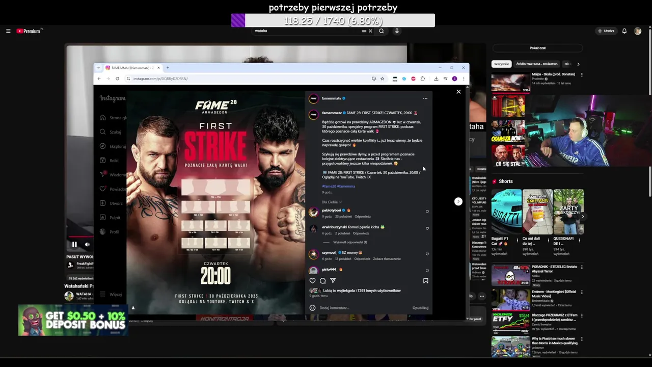
Task: Click the instagram.com address bar
Action: pos(247,78)
